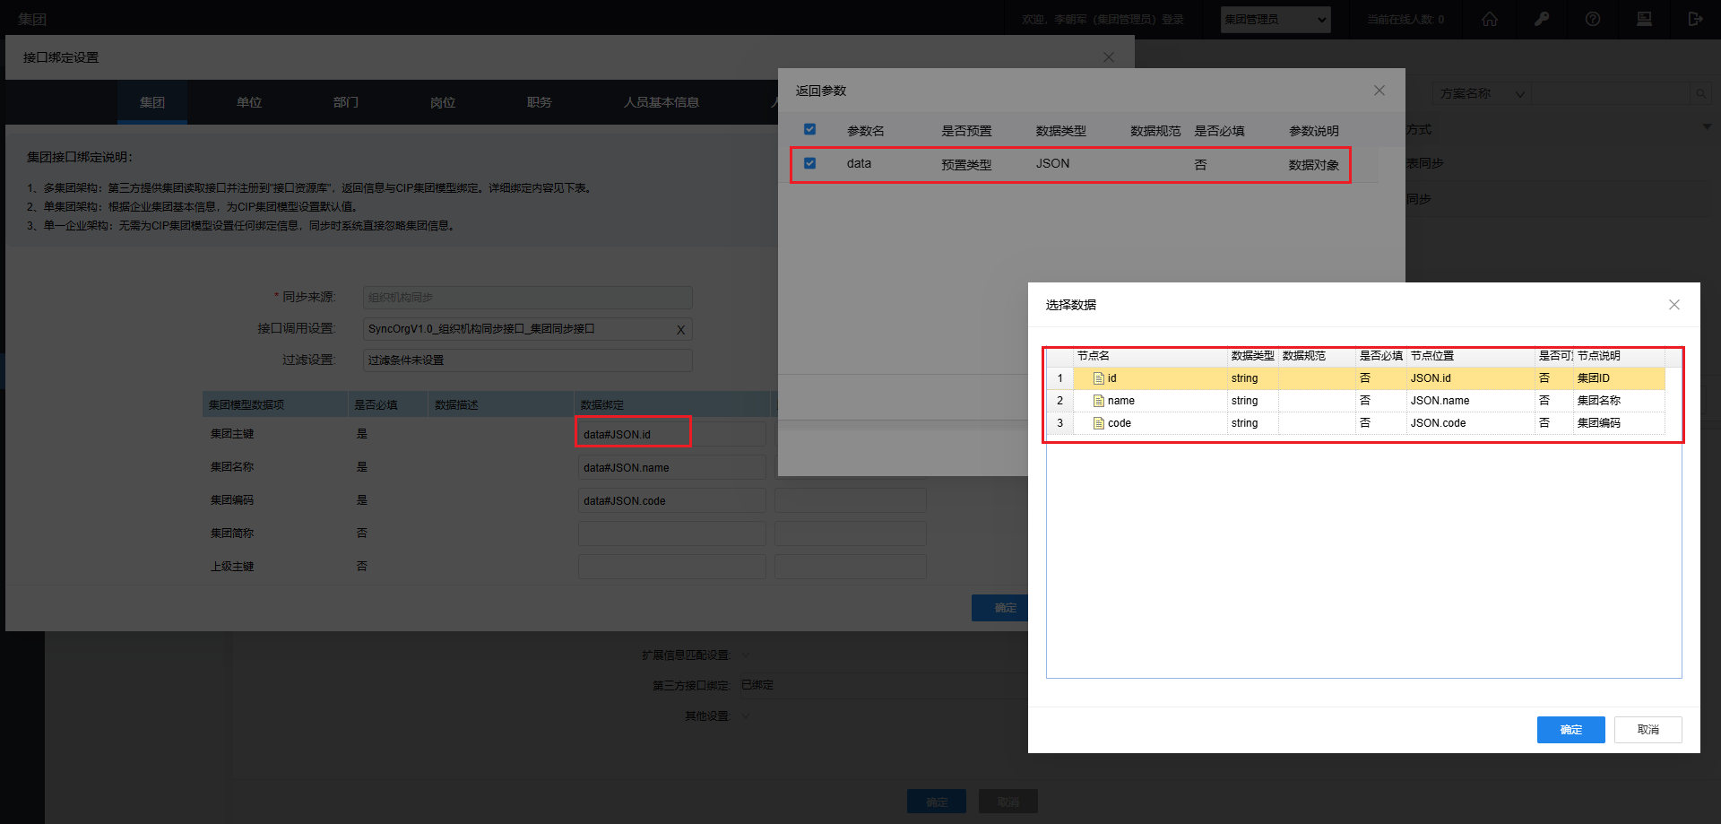Click the data#JSON.code binding field
This screenshot has height=824, width=1721.
coord(672,501)
